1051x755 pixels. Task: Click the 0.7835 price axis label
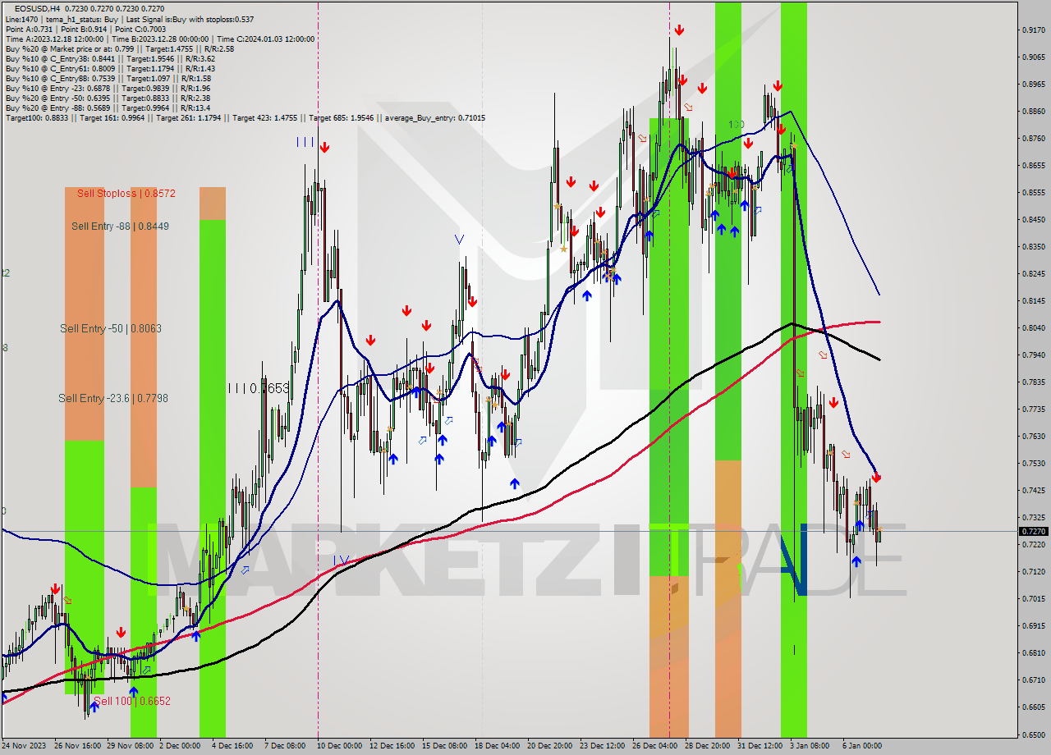pyautogui.click(x=1033, y=382)
